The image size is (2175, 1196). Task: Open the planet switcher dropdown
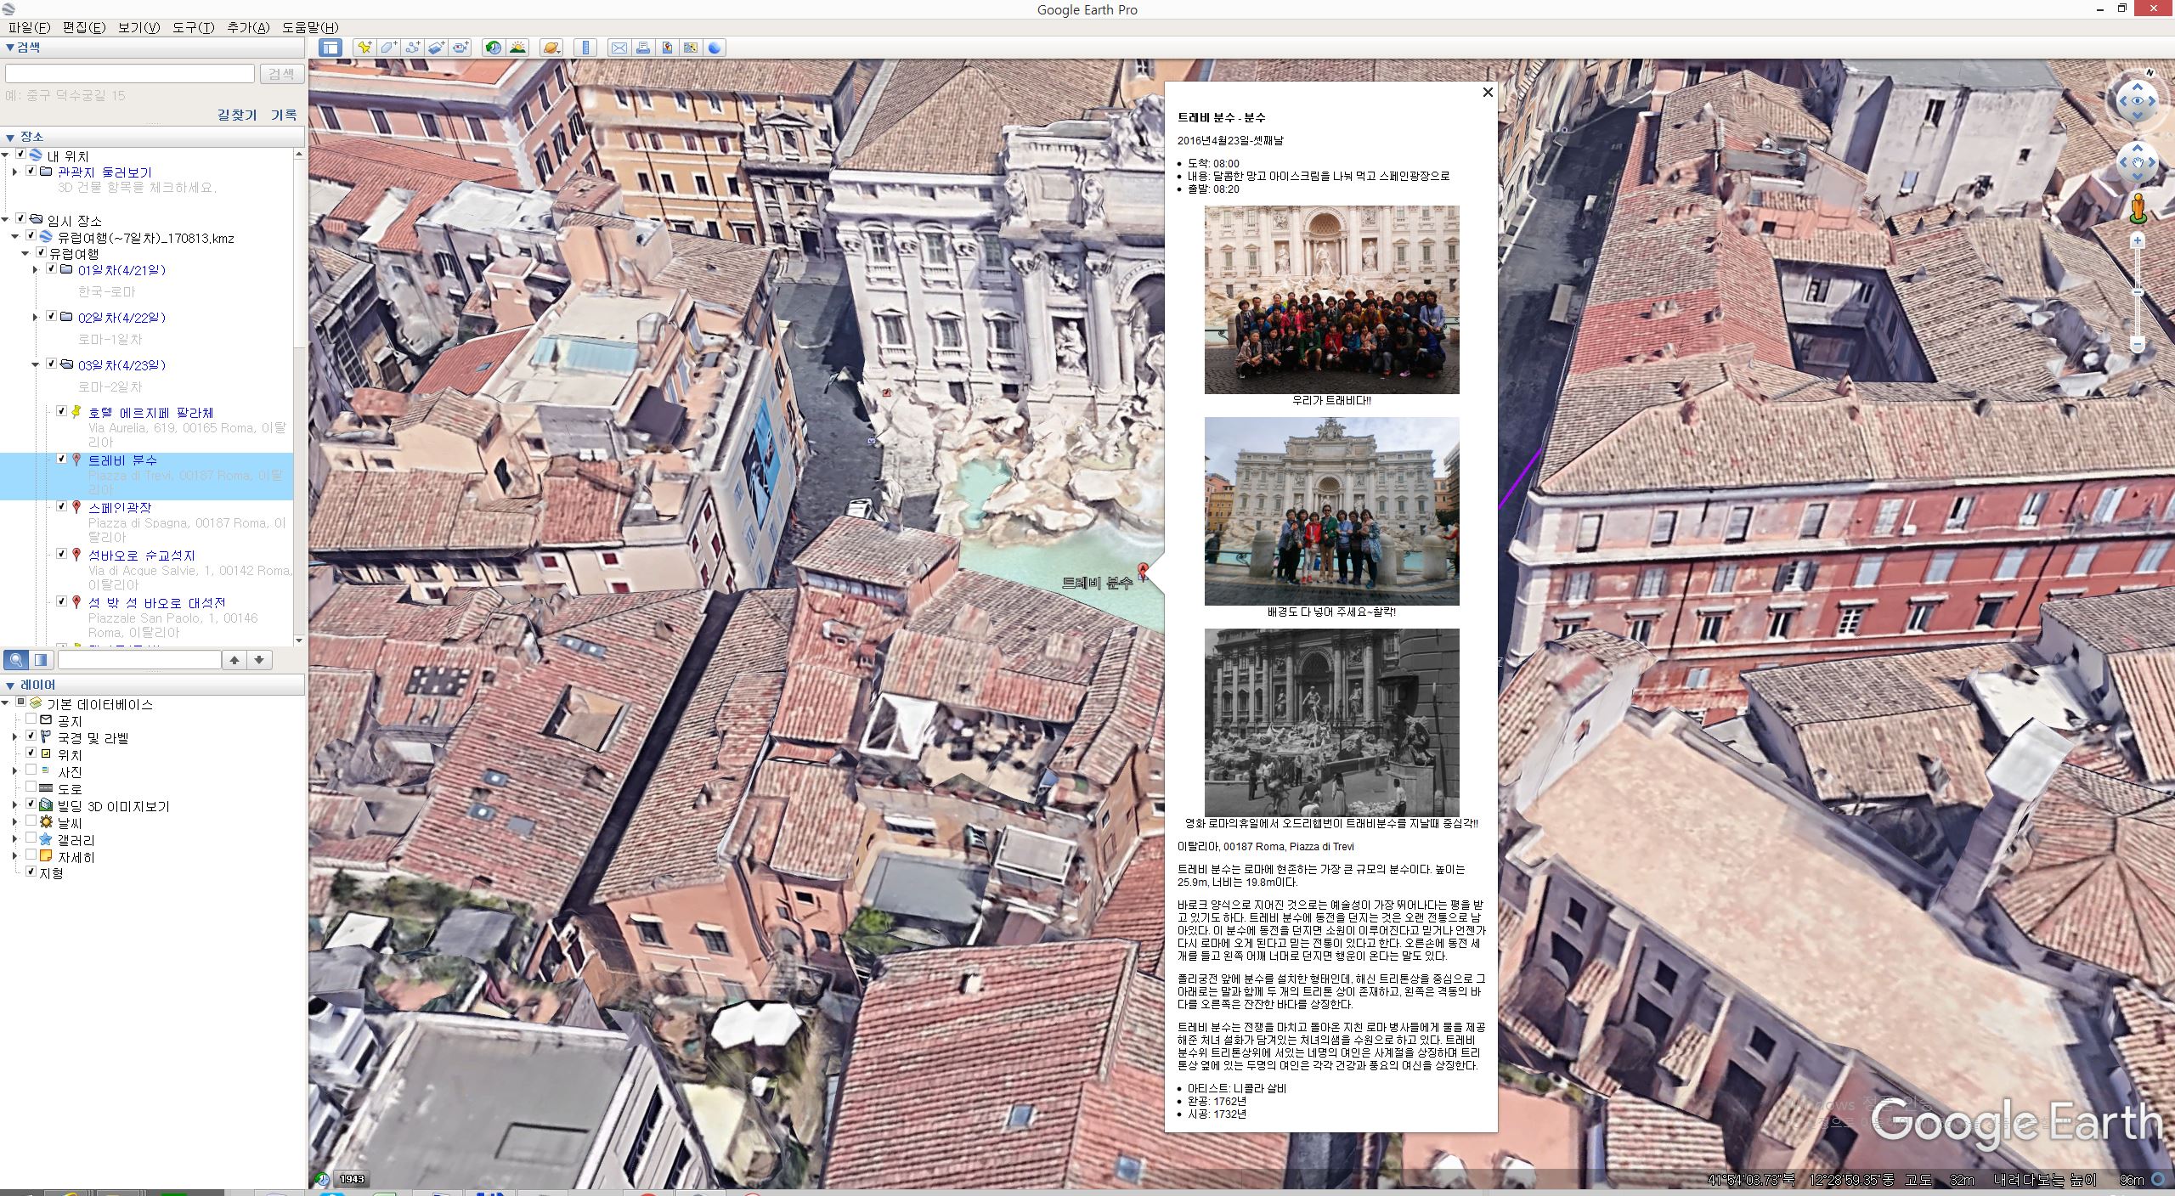[551, 48]
